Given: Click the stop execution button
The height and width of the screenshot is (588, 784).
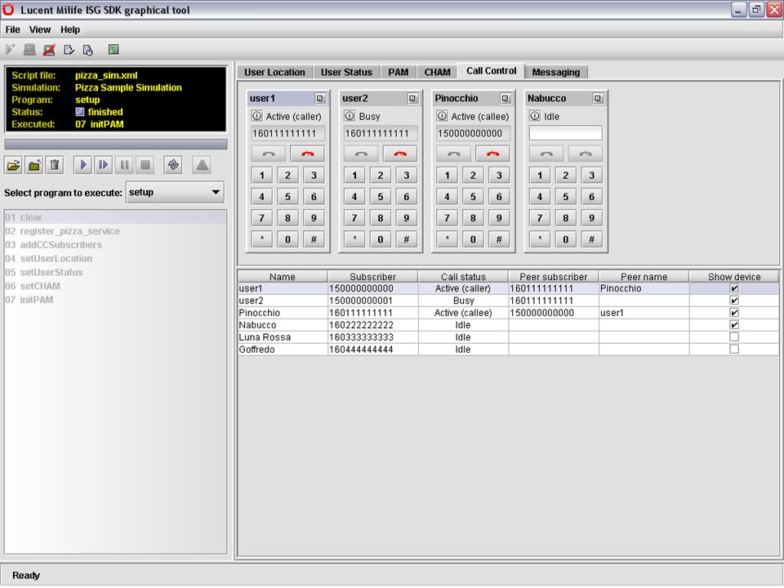Looking at the screenshot, I should pyautogui.click(x=145, y=165).
